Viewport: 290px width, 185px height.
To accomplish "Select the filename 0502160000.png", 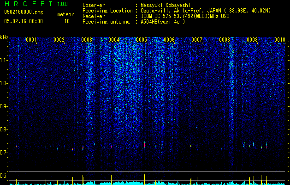I will [24, 12].
